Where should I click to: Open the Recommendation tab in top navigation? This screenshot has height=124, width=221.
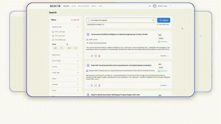[84, 6]
